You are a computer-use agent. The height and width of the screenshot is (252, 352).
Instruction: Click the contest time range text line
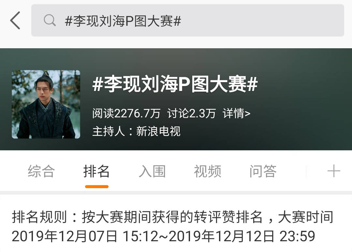[163, 236]
